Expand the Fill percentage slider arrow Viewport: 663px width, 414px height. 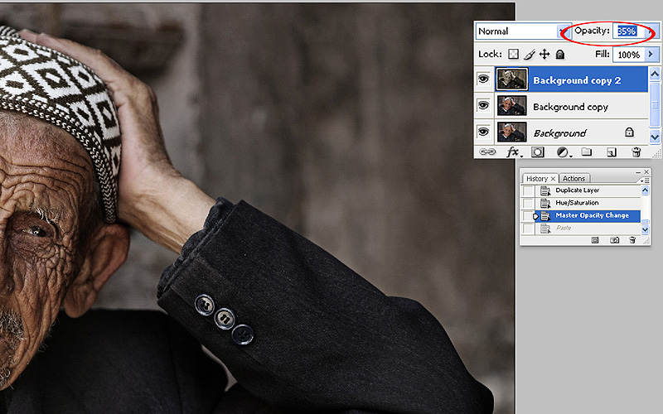tap(651, 55)
